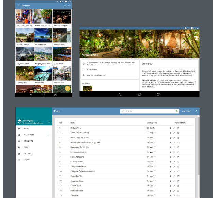
Task: Click the date 22 Aug 17
Action: (x=151, y=133)
